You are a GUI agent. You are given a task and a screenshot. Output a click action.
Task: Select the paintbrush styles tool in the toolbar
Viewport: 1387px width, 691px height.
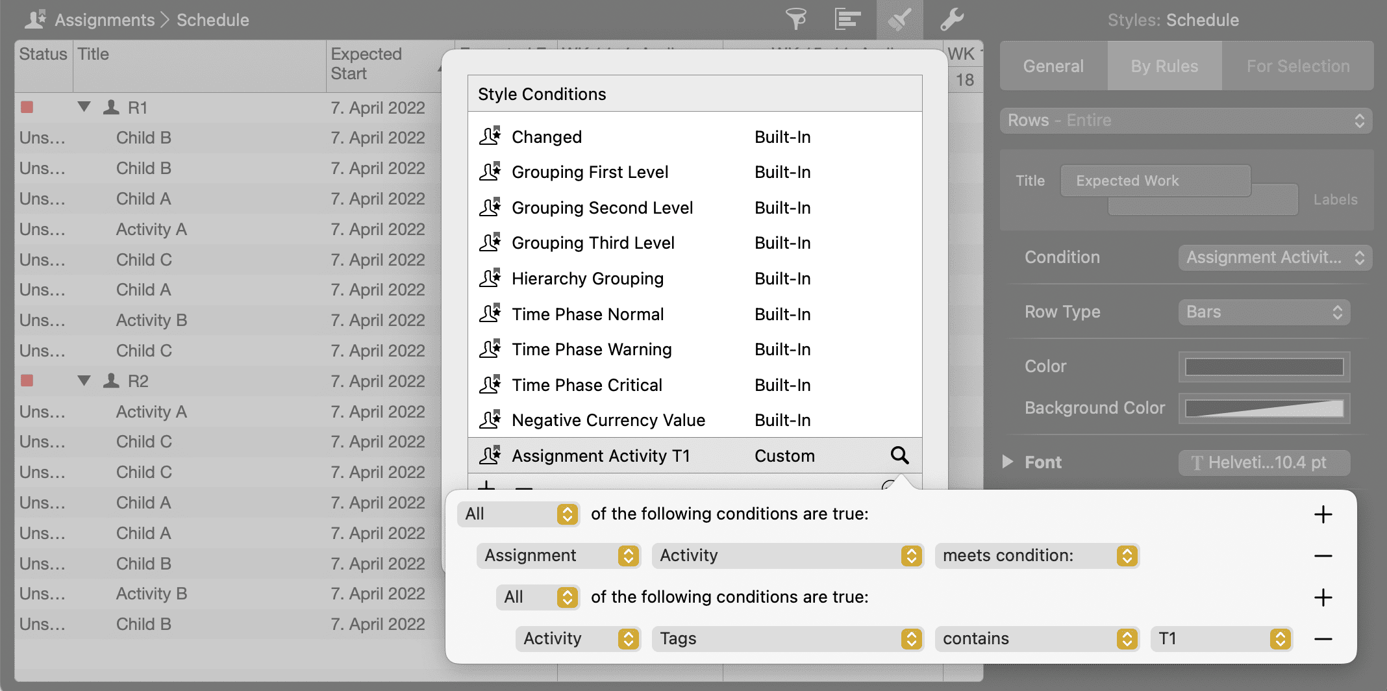click(x=899, y=19)
